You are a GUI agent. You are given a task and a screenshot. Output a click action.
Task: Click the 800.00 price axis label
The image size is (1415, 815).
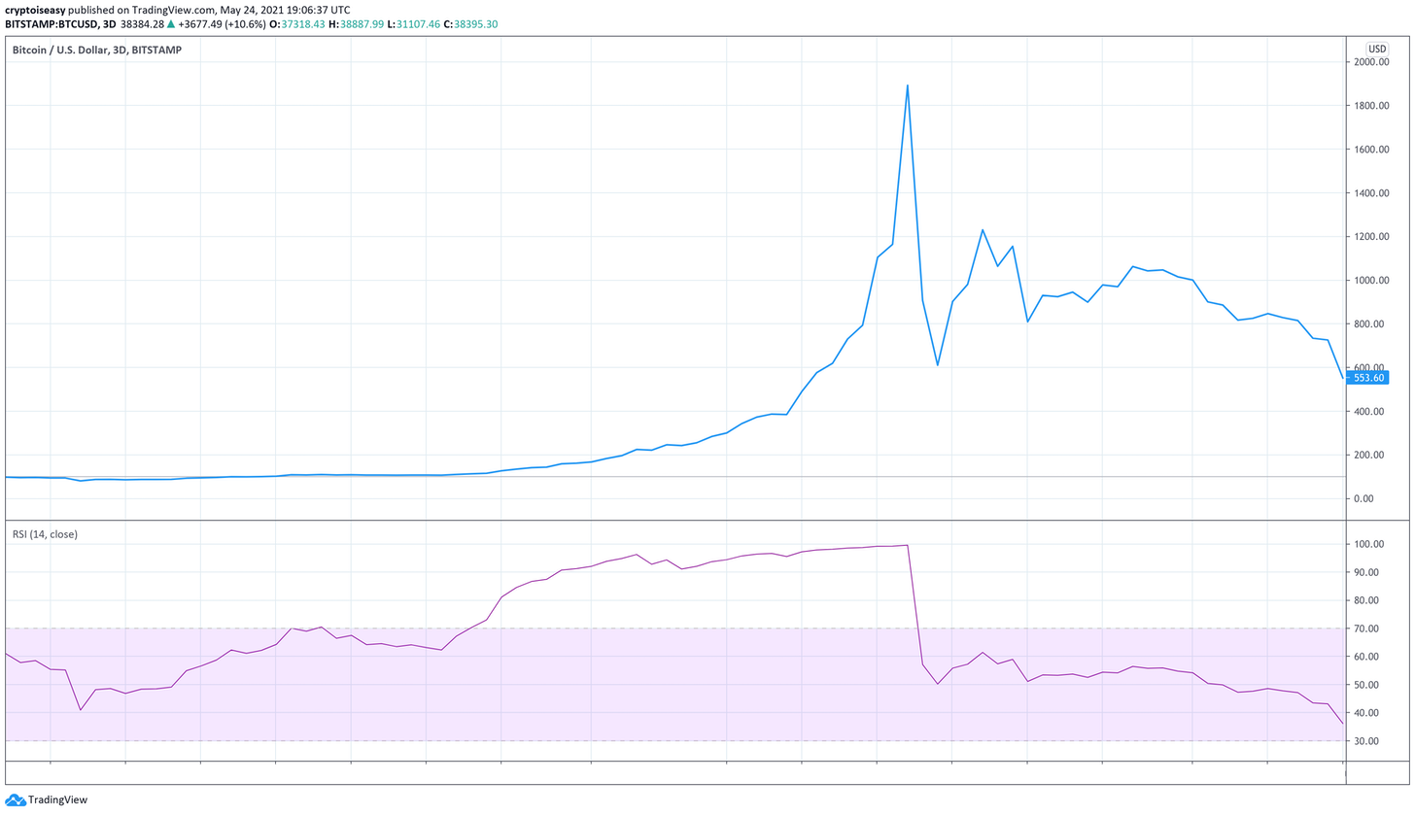[1369, 324]
